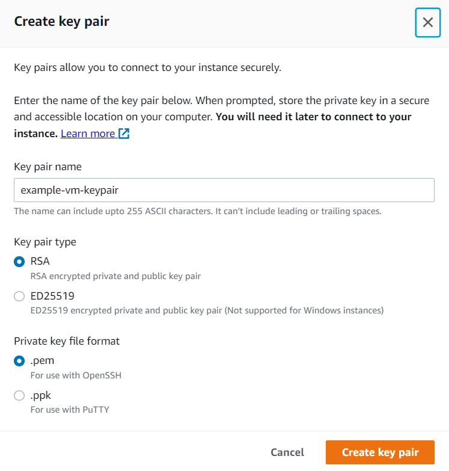Click the 'For use with PuTTY' description

point(70,410)
